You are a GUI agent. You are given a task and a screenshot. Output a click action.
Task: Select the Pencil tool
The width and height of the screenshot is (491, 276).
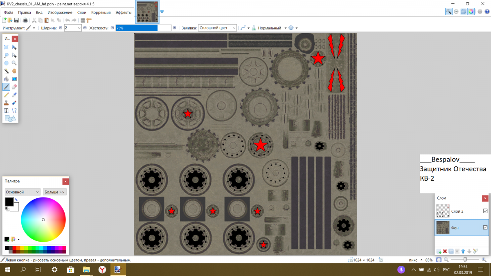pos(7,95)
